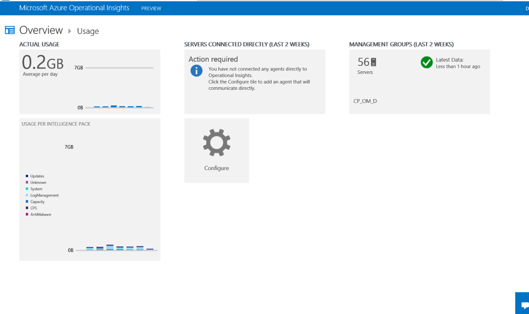
Task: Click the breadcrumb arrow before Usage
Action: pos(70,31)
